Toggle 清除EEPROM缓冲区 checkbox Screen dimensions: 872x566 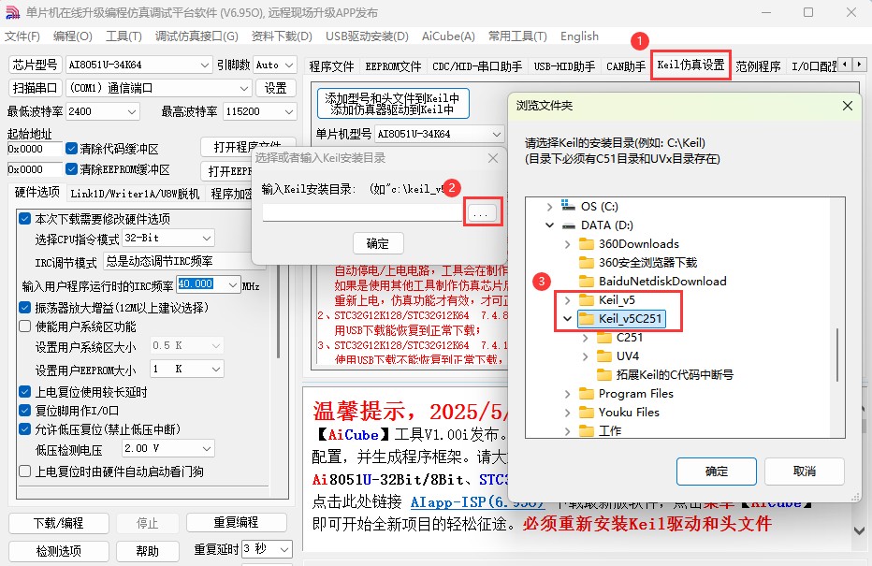pyautogui.click(x=71, y=169)
